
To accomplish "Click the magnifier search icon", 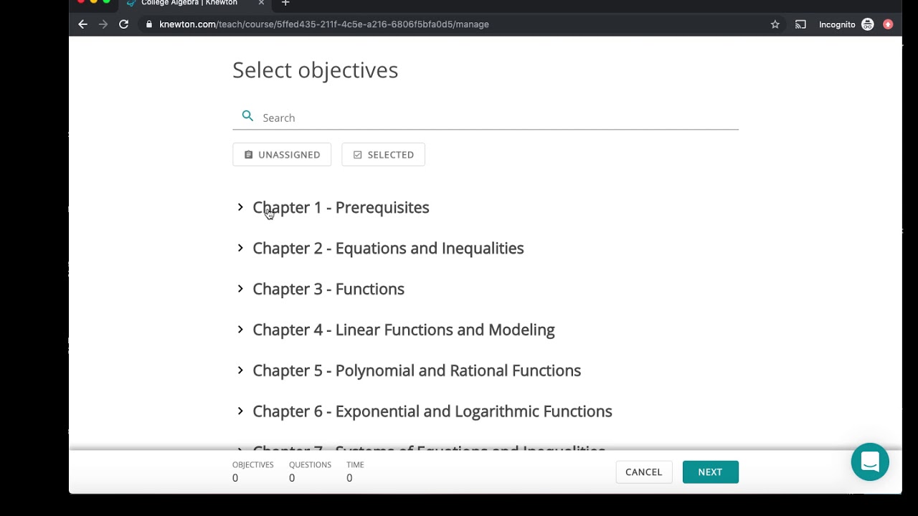I will [247, 116].
